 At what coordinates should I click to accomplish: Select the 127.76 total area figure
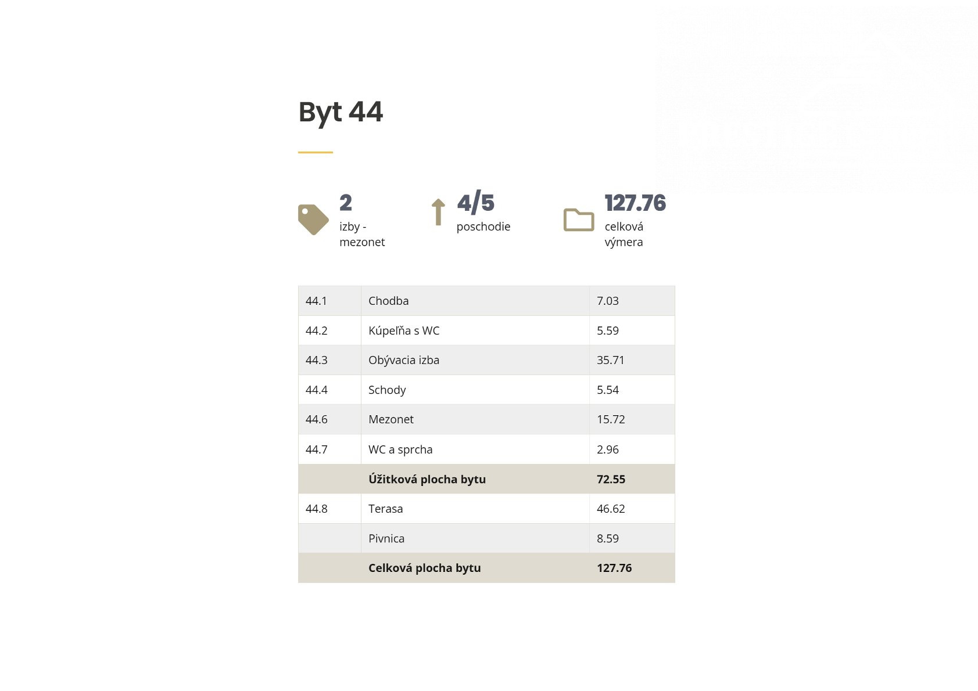pos(635,203)
